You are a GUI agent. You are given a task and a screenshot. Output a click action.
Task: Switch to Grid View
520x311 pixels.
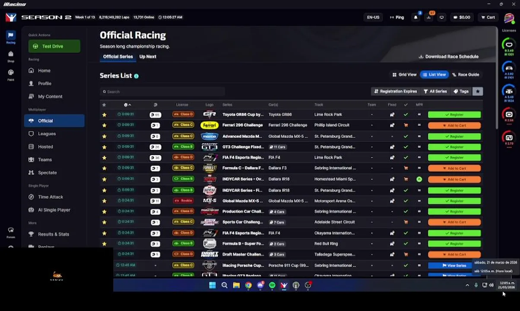pyautogui.click(x=404, y=75)
